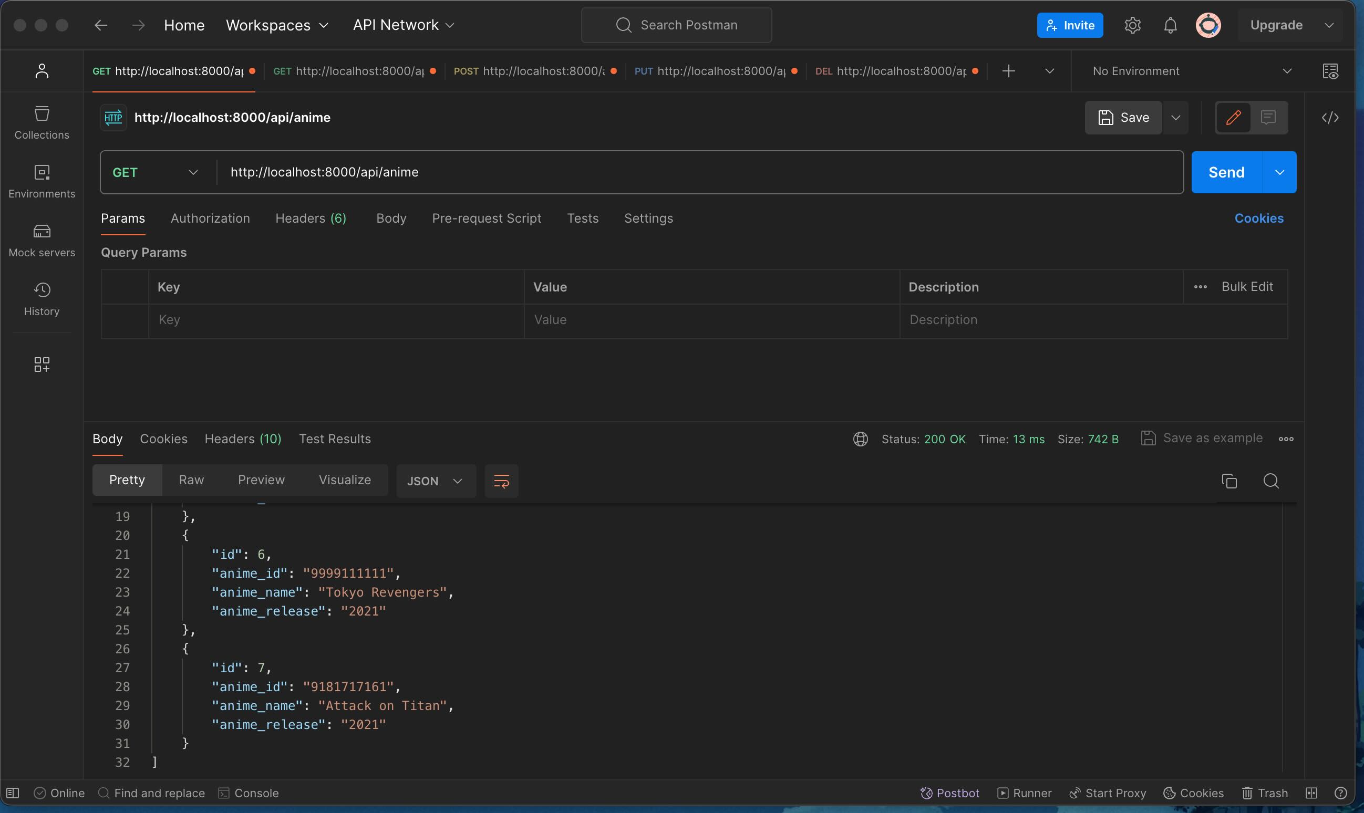Switch response view to Raw
The height and width of the screenshot is (813, 1364).
pyautogui.click(x=191, y=480)
